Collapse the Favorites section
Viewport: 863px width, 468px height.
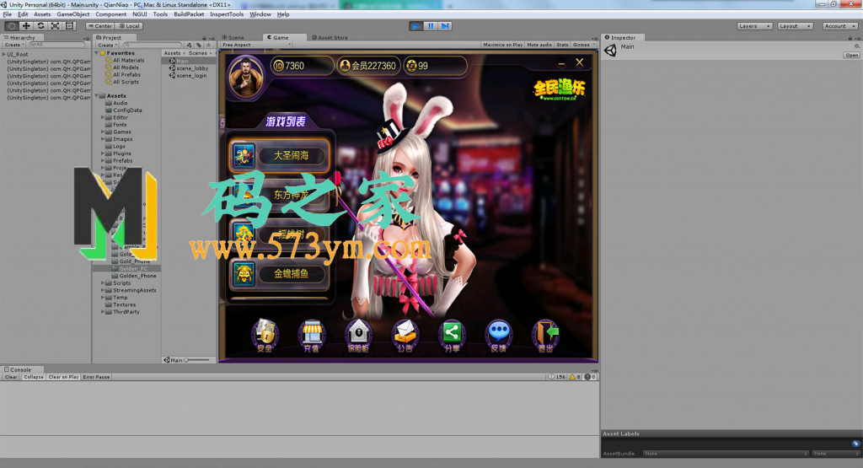click(x=96, y=53)
